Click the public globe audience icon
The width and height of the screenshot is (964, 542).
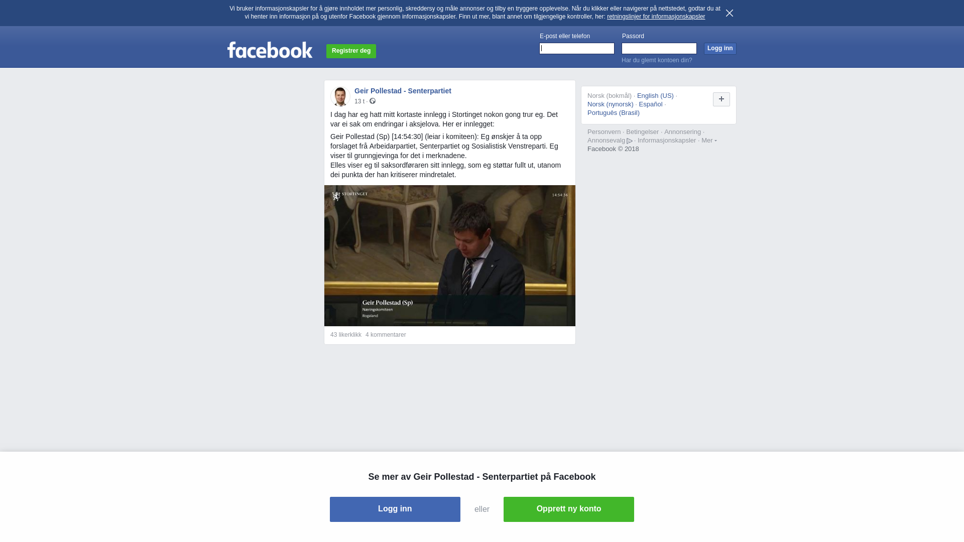(373, 101)
